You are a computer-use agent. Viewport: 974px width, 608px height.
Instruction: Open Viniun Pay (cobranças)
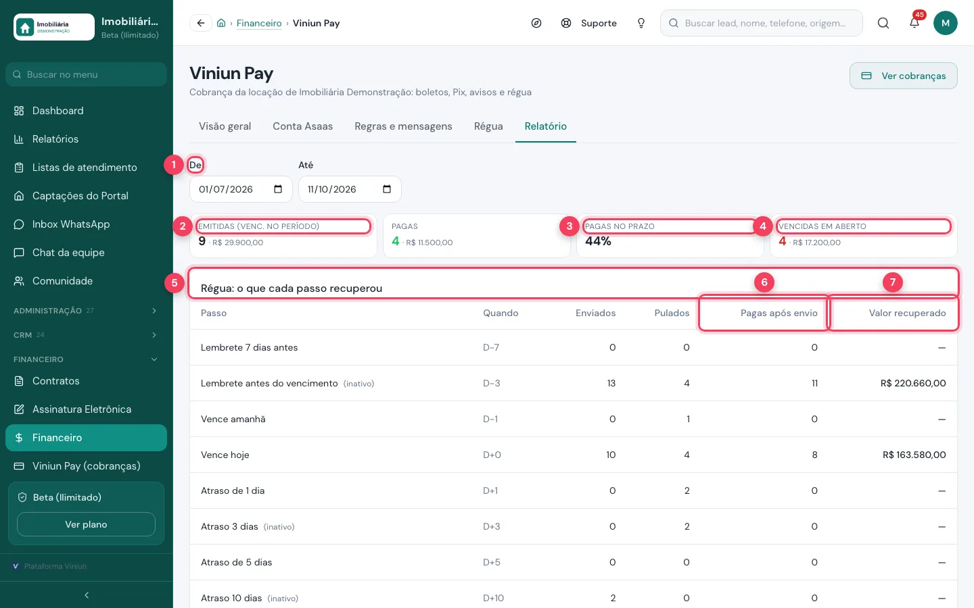tap(87, 466)
